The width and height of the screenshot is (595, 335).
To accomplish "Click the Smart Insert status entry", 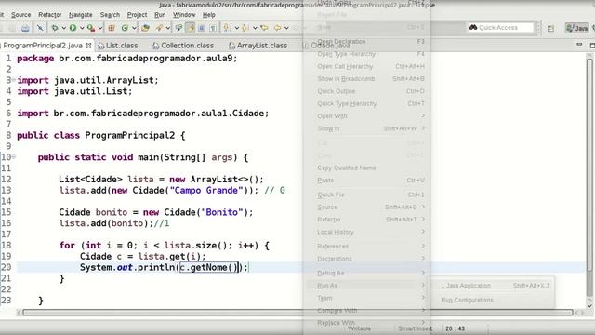I will pos(416,328).
